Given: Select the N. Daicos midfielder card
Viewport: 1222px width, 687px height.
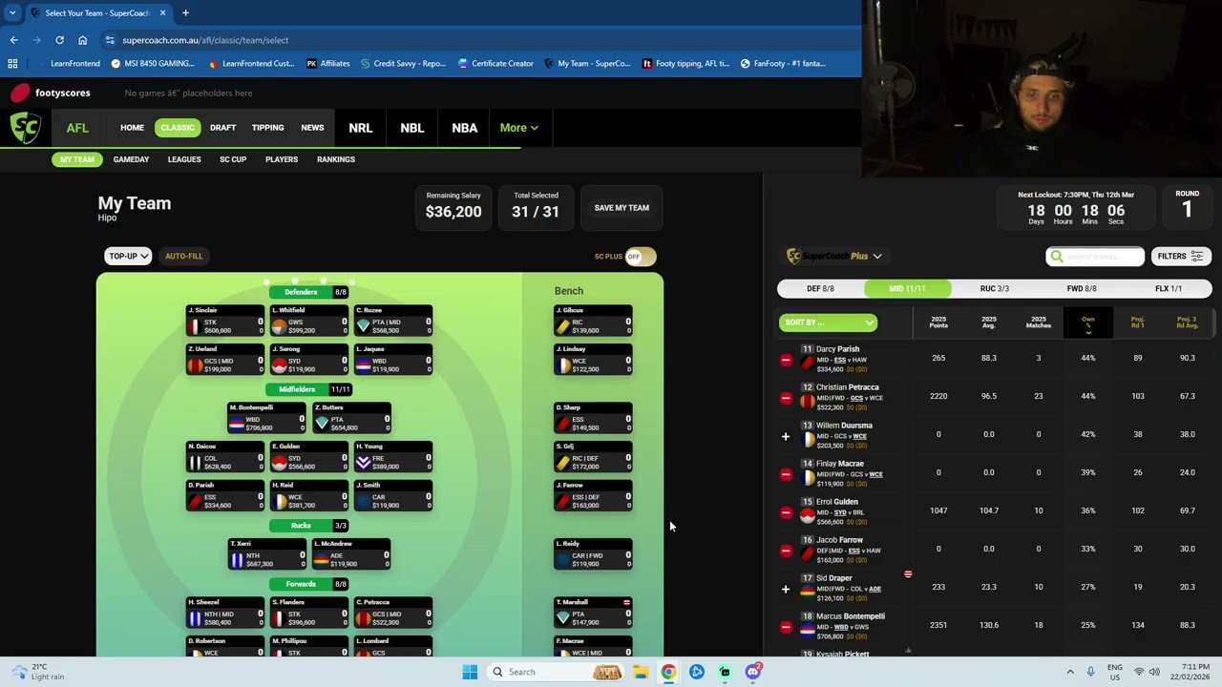Looking at the screenshot, I should tap(224, 457).
